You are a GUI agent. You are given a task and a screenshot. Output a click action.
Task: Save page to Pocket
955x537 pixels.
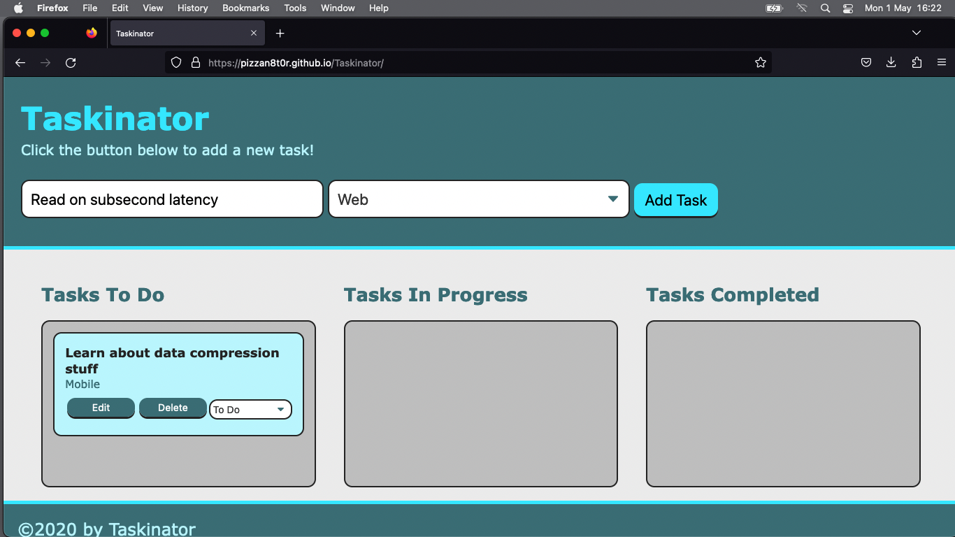(x=866, y=62)
